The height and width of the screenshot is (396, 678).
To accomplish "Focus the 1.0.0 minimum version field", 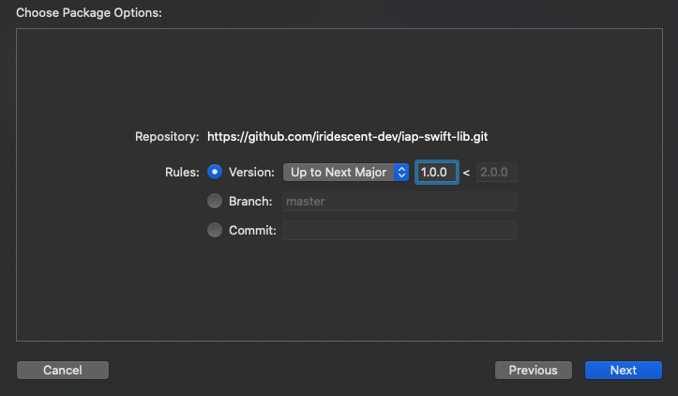I will click(x=437, y=173).
